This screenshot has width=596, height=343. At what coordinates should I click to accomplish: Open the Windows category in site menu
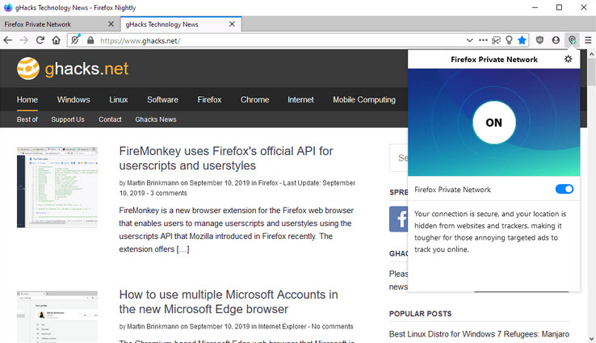pyautogui.click(x=73, y=99)
